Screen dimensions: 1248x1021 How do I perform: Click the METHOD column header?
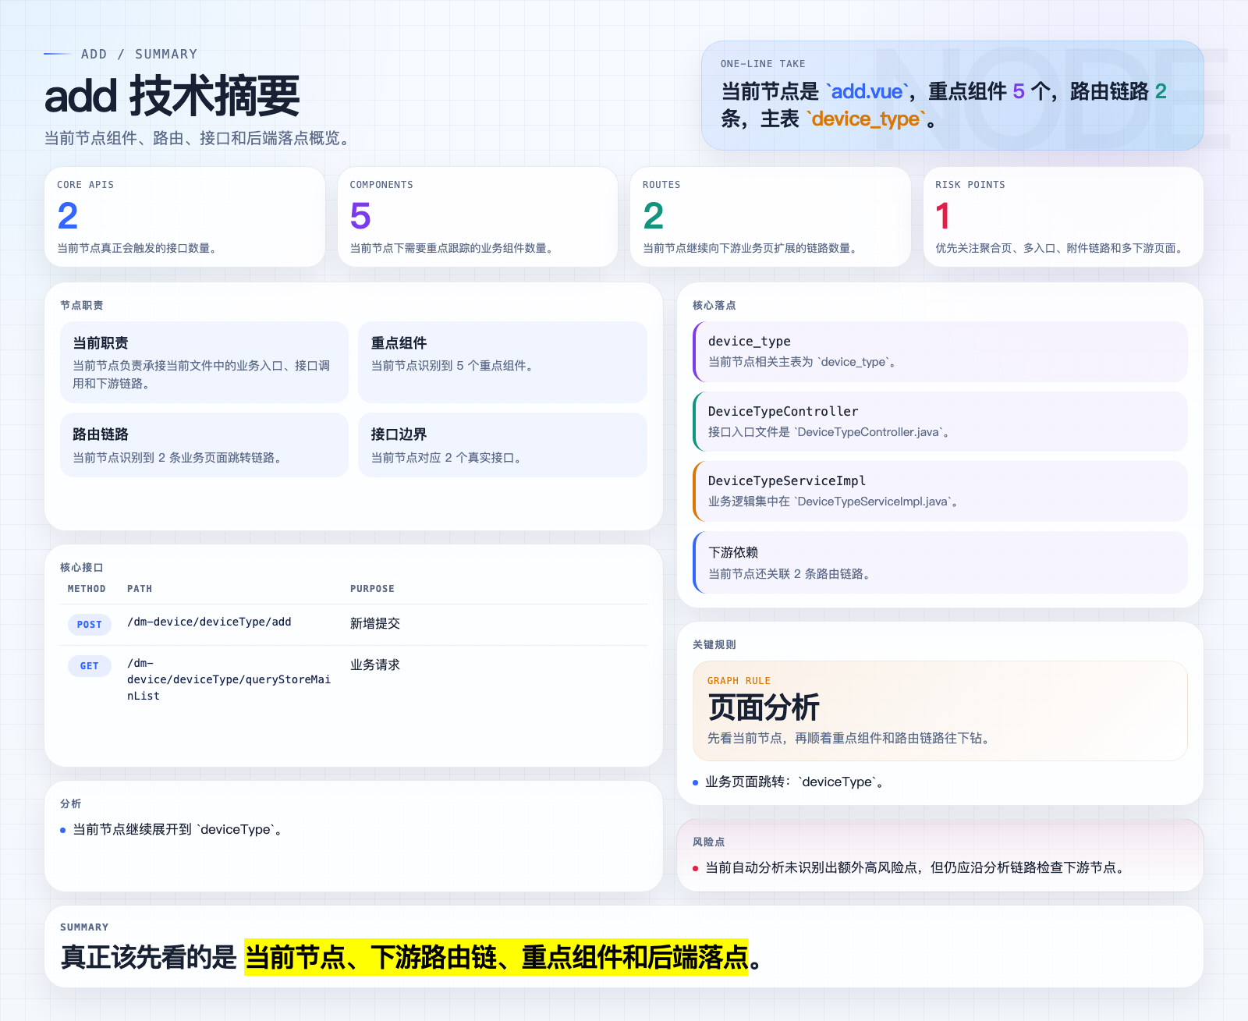[x=87, y=589]
